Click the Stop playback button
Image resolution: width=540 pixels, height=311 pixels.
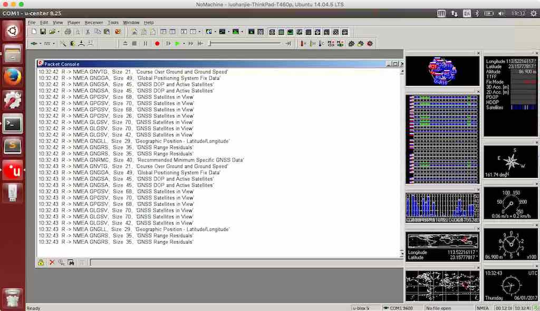pyautogui.click(x=134, y=44)
